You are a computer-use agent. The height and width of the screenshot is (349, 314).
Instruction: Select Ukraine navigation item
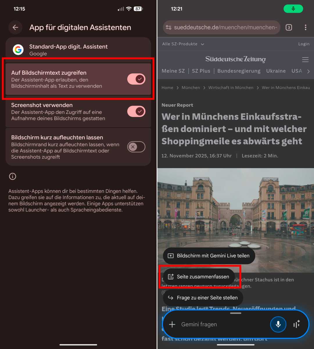(x=276, y=71)
